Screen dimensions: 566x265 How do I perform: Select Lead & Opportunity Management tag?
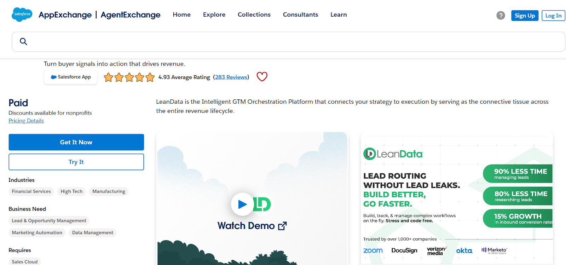49,221
